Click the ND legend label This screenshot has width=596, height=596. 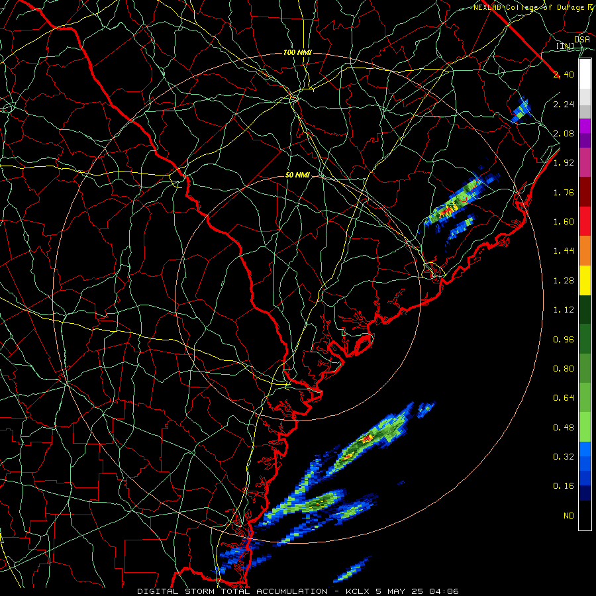(569, 516)
